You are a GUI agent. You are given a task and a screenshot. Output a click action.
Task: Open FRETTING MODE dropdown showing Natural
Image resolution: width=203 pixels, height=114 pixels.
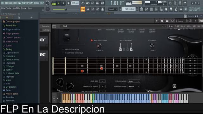[134, 86]
